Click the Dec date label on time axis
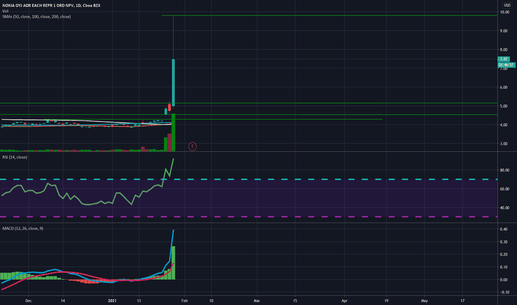This screenshot has width=517, height=305. pyautogui.click(x=29, y=301)
